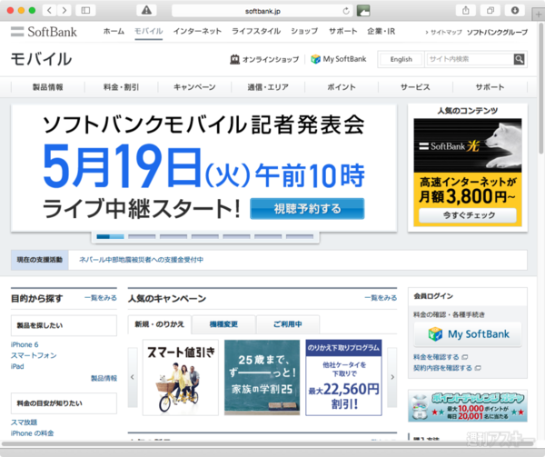Open 製品情報 menu in mobile navigation
545x457 pixels.
click(48, 87)
